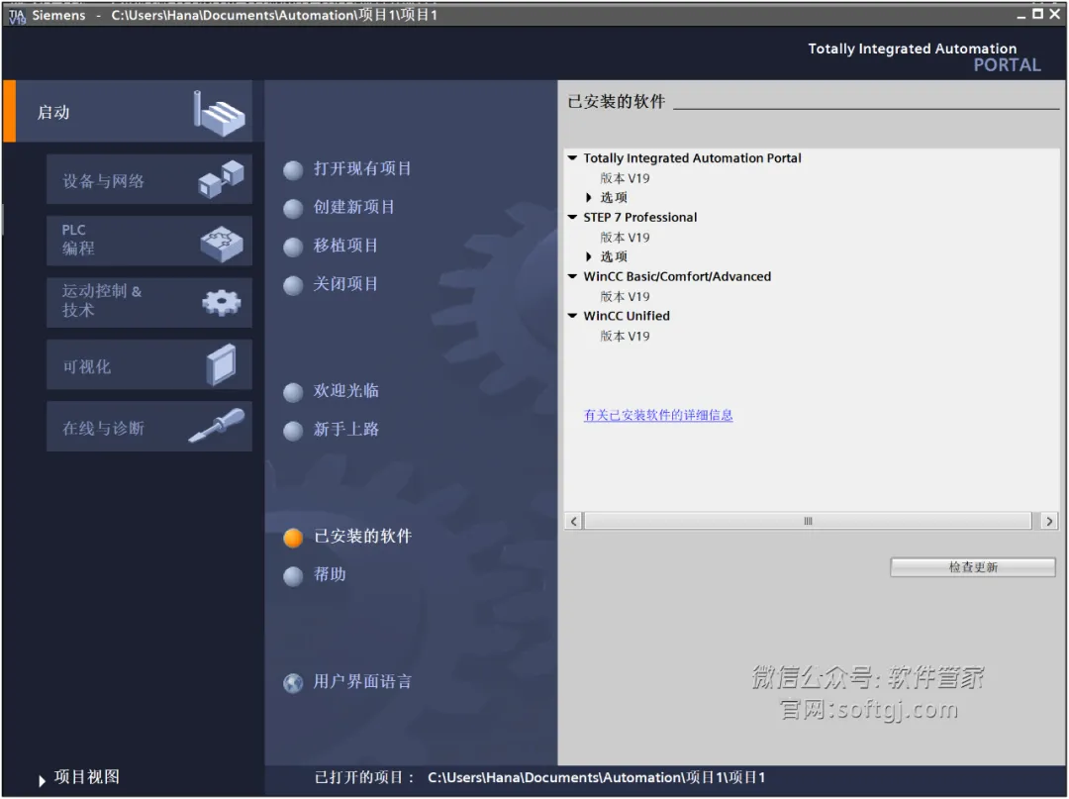Open the 在线与诊断 portal

click(x=149, y=426)
